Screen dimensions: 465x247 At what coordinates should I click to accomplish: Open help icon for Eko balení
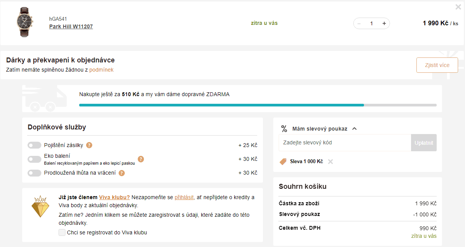pos(141,159)
